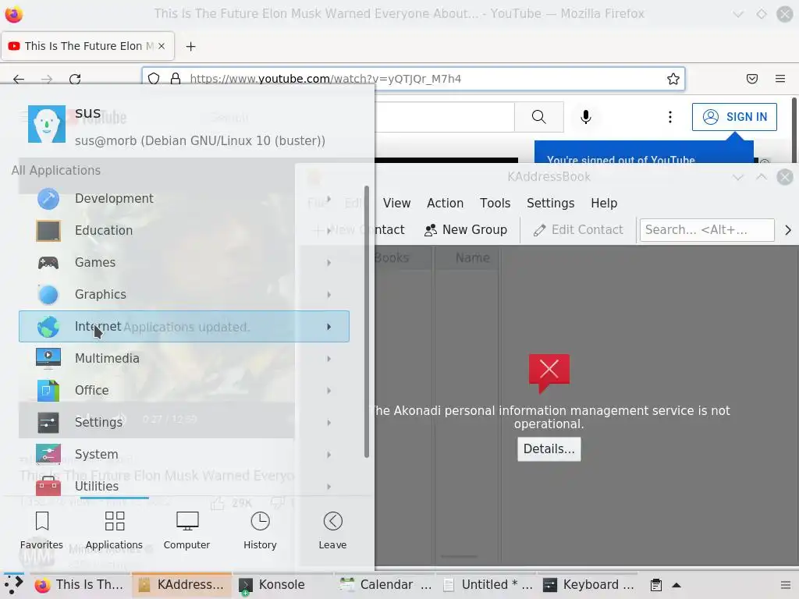The height and width of the screenshot is (599, 799).
Task: Open the Tools menu in KAddressBook
Action: pos(495,204)
